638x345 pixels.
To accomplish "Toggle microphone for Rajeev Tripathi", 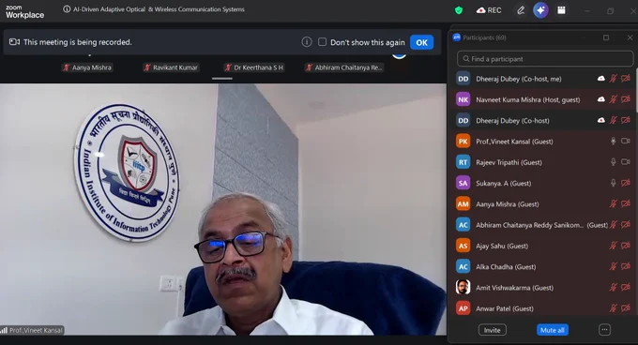I will (x=614, y=162).
